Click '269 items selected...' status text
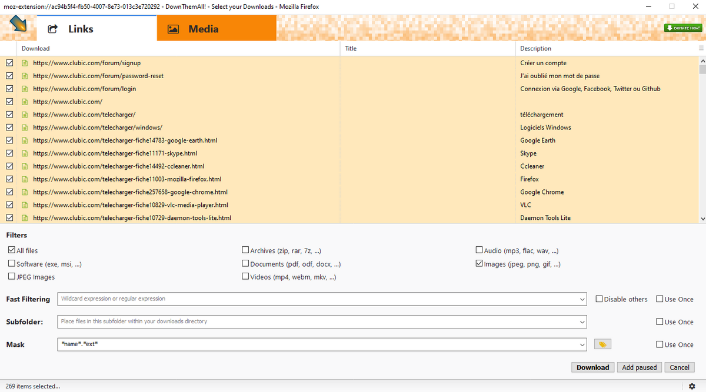This screenshot has height=392, width=706. (x=33, y=386)
